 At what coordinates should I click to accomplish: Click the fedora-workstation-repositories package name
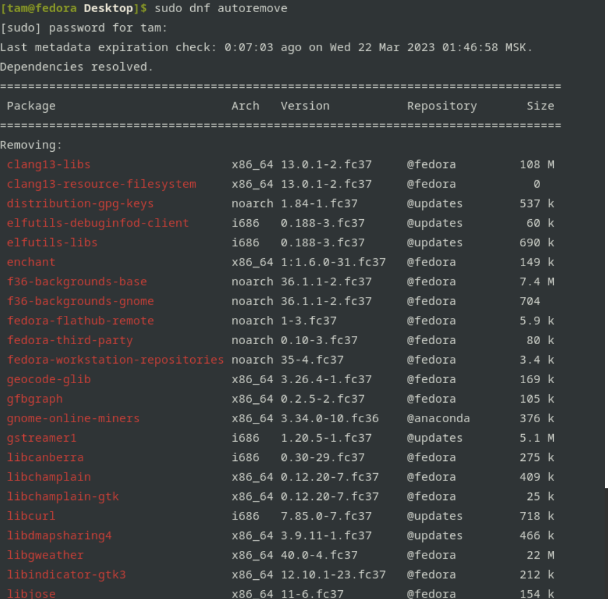tap(115, 360)
